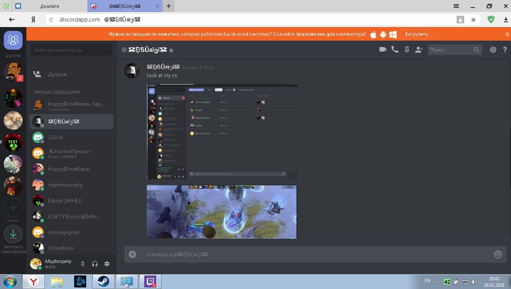Reload the page in address bar
This screenshot has width=511, height=289.
(x=51, y=19)
